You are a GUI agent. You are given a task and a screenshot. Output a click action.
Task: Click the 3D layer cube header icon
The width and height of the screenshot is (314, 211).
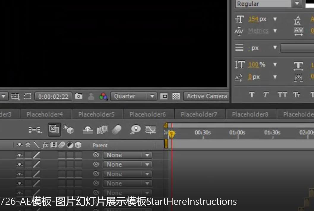click(78, 145)
